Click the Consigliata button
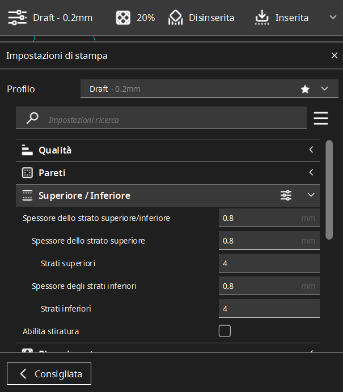Screen dimensions: 343x392 pos(49,374)
